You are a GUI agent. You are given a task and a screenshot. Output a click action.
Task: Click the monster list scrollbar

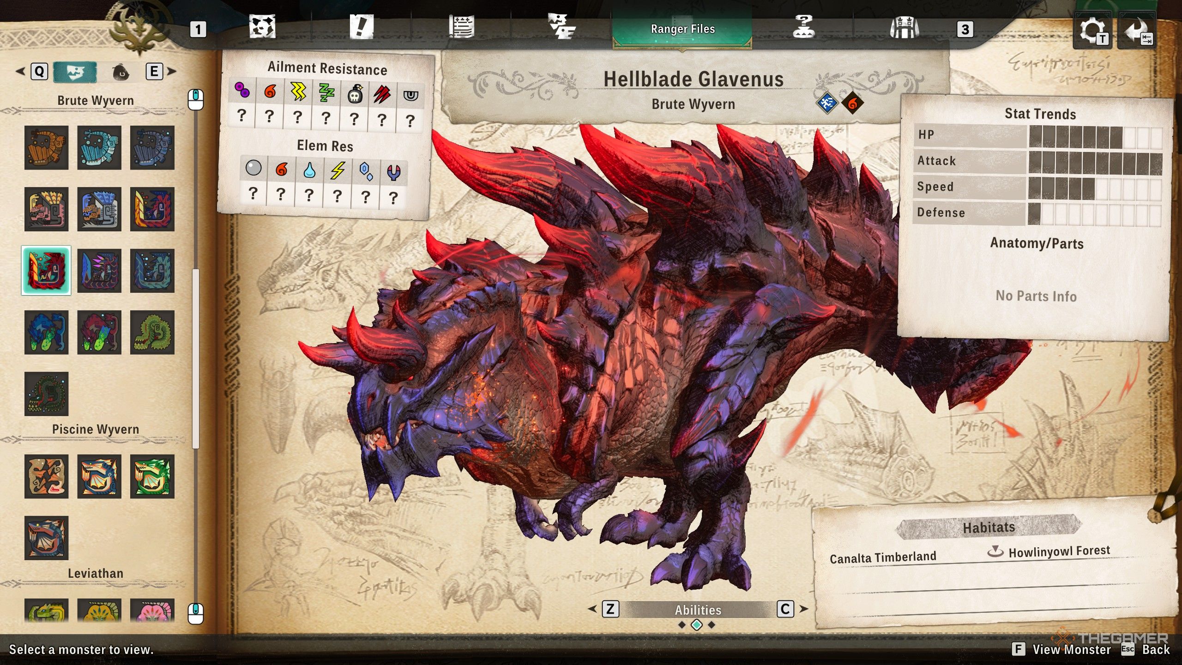(x=196, y=358)
